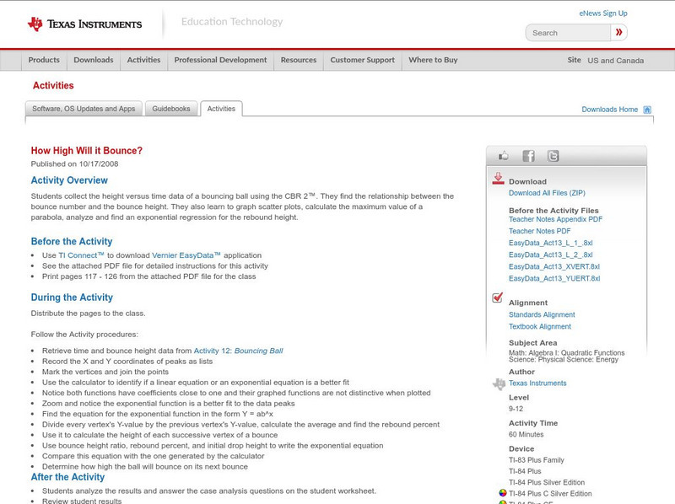Click the red Download arrow icon
The image size is (675, 504).
[x=498, y=179]
